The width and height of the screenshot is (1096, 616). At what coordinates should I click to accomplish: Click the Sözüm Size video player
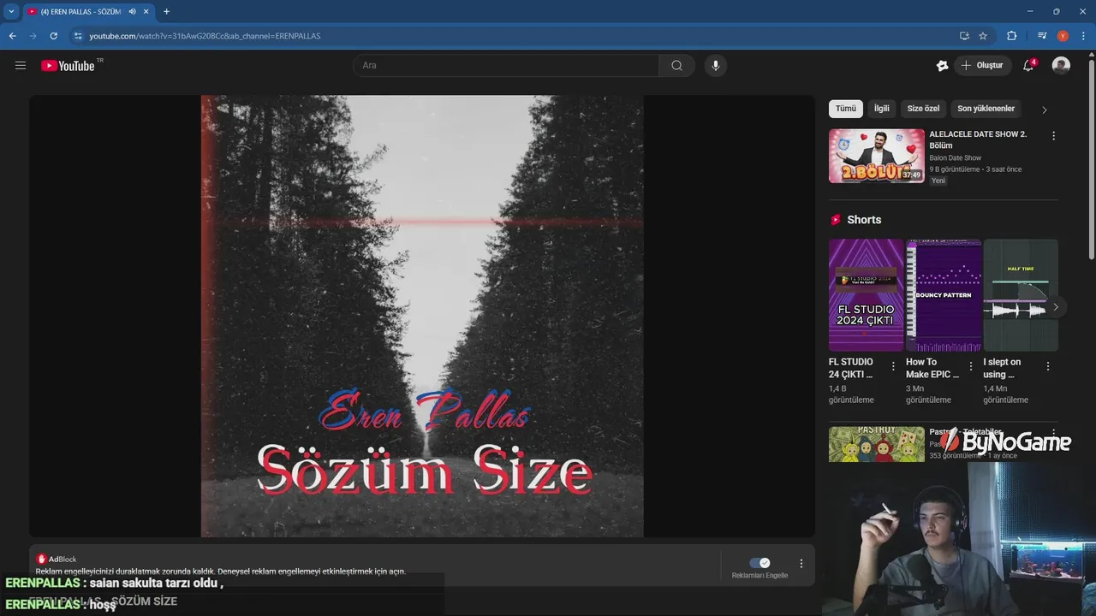(422, 316)
